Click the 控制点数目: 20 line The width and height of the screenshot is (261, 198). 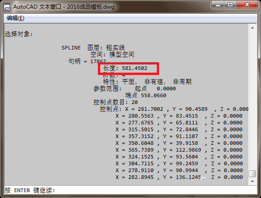[x=116, y=102]
